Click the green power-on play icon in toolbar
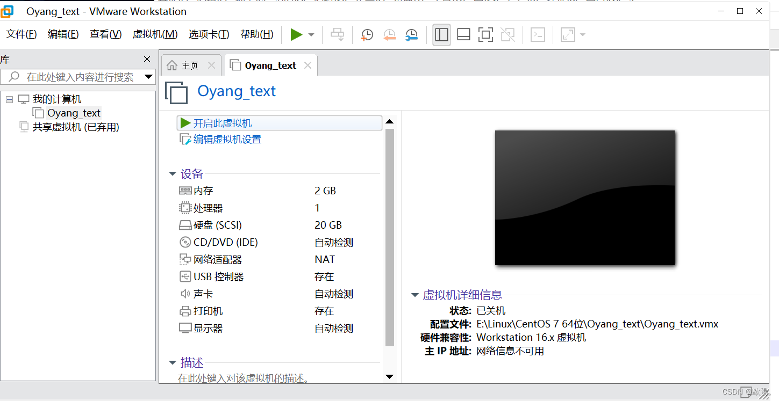This screenshot has height=401, width=779. click(297, 34)
